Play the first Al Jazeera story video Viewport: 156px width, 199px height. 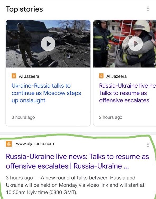click(x=48, y=44)
